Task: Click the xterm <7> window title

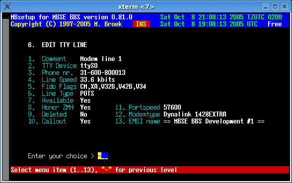Action: point(136,7)
